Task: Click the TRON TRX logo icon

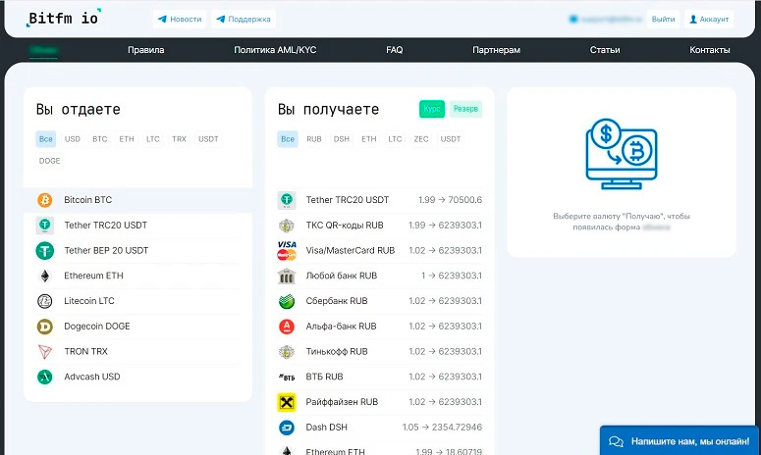Action: pyautogui.click(x=44, y=351)
